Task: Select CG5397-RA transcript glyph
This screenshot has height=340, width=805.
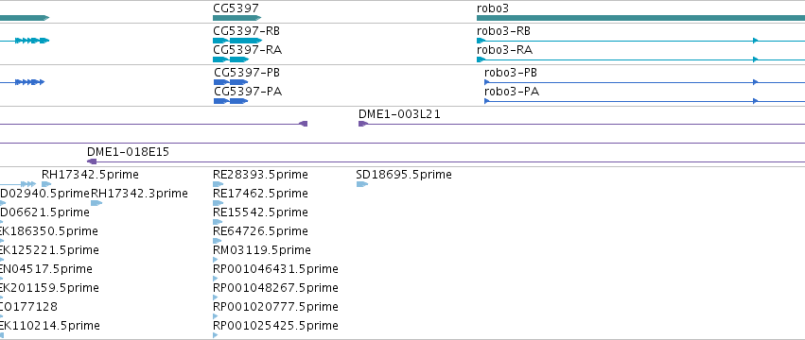Action: pyautogui.click(x=231, y=59)
